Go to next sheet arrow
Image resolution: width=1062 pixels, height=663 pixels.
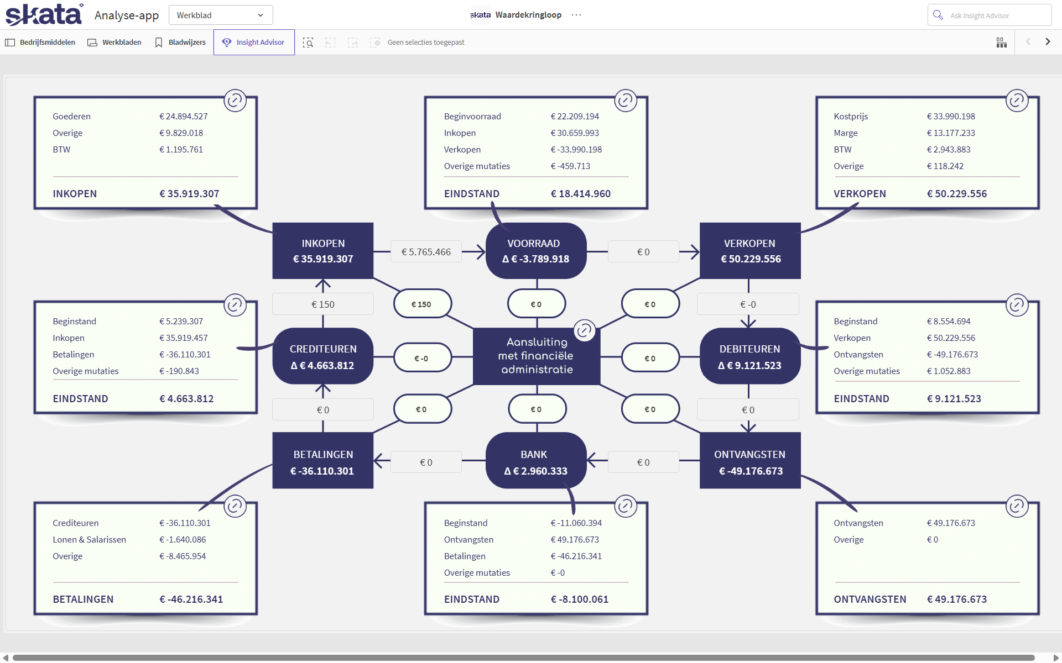(x=1048, y=42)
